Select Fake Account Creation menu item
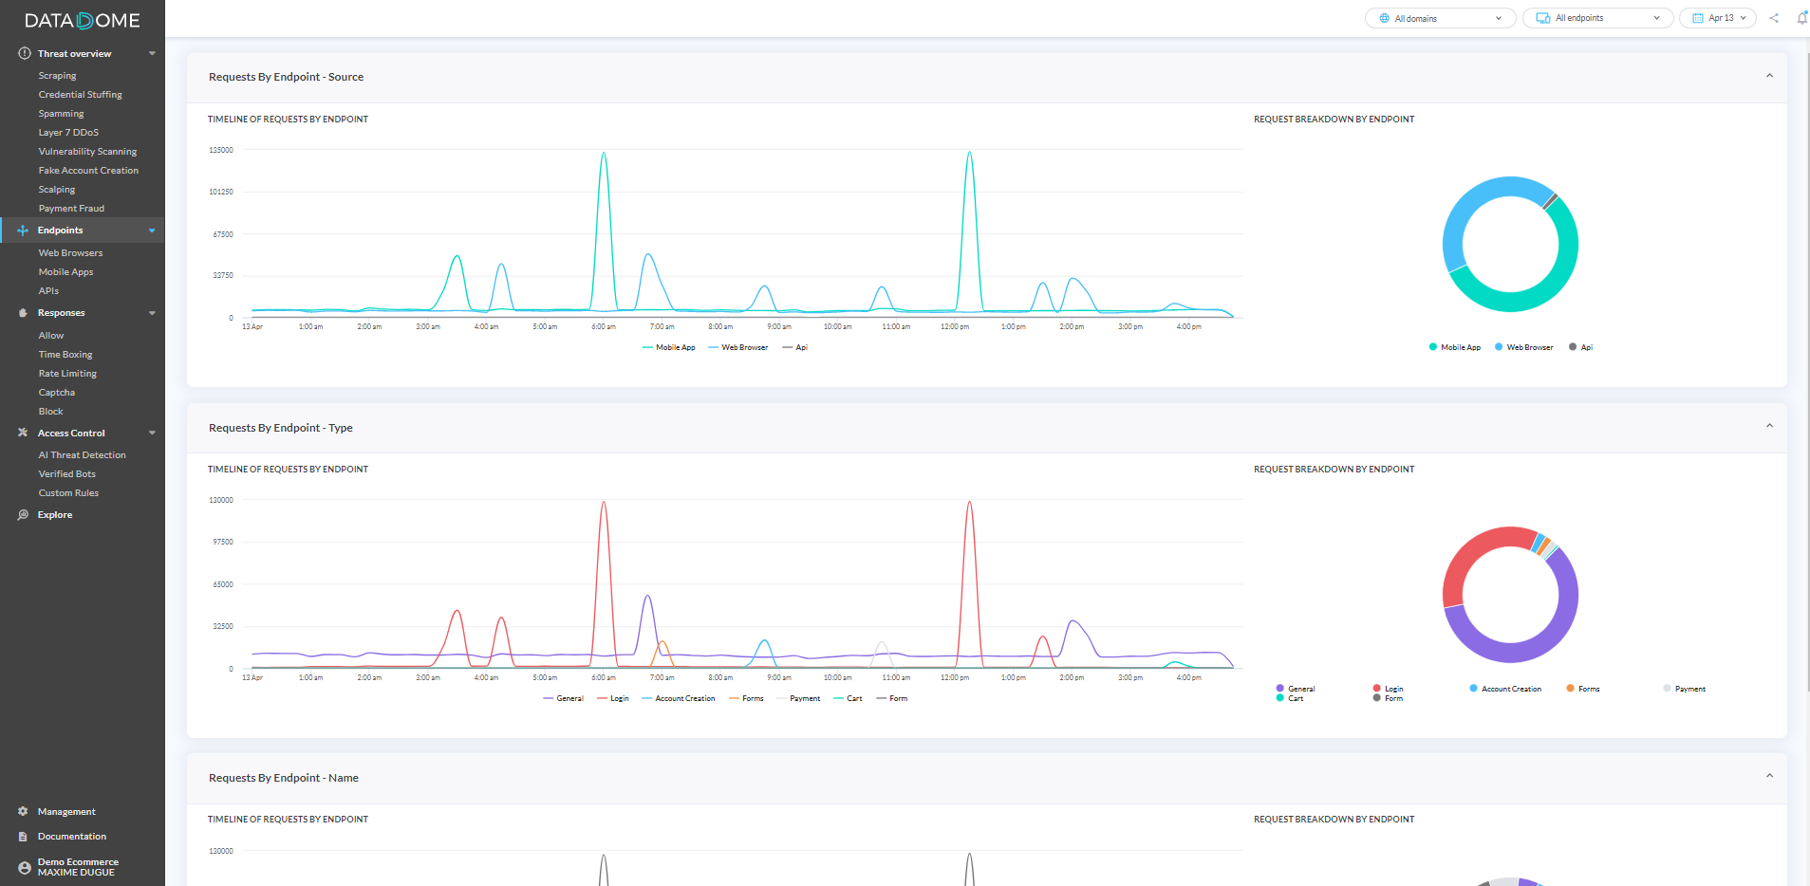This screenshot has width=1810, height=886. coord(88,171)
